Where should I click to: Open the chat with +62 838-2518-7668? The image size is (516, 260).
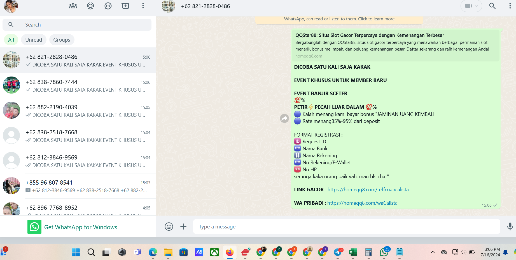tap(78, 136)
